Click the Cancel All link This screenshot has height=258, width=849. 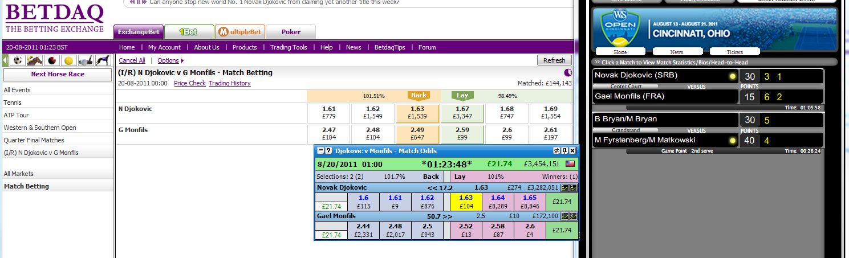[132, 60]
